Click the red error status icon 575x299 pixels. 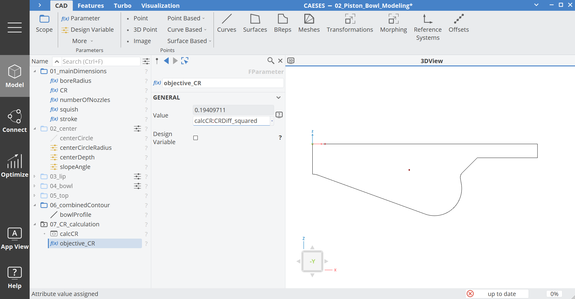470,294
